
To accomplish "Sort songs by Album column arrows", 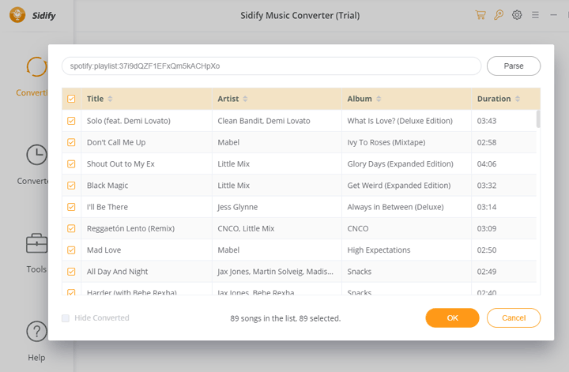I will tap(379, 99).
